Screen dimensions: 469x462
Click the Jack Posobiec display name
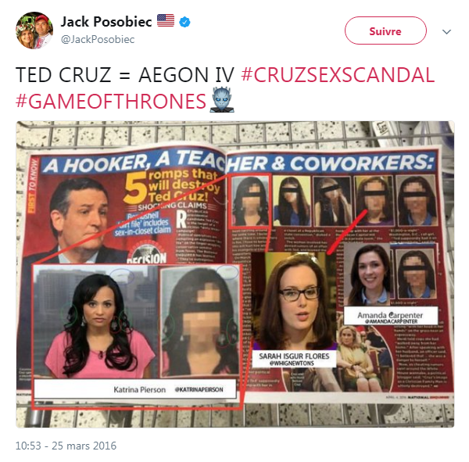click(x=106, y=22)
